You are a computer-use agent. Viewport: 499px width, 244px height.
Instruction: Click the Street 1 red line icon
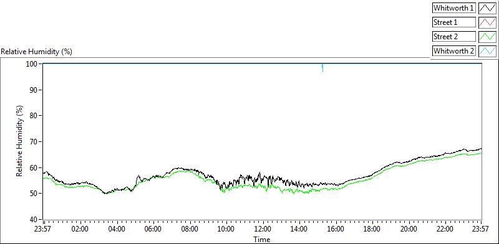[487, 22]
